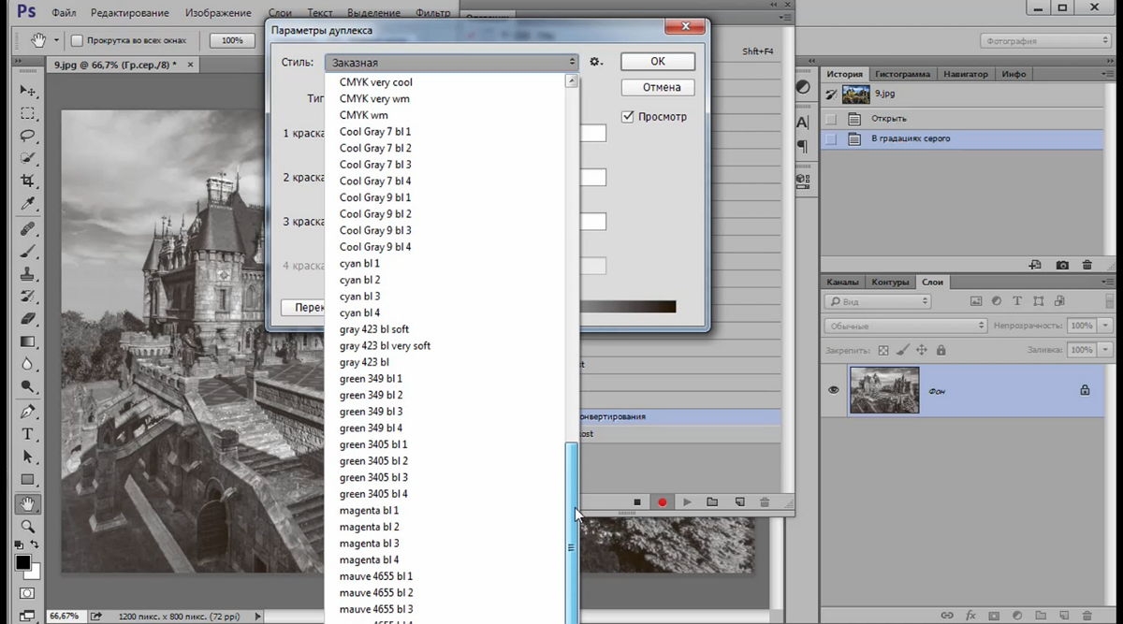This screenshot has height=624, width=1123.
Task: Expand the opacity slider dropdown arrow
Action: coord(1106,326)
